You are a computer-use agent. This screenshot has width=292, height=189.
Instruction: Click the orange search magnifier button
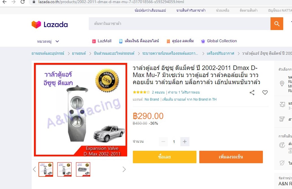click(x=277, y=24)
